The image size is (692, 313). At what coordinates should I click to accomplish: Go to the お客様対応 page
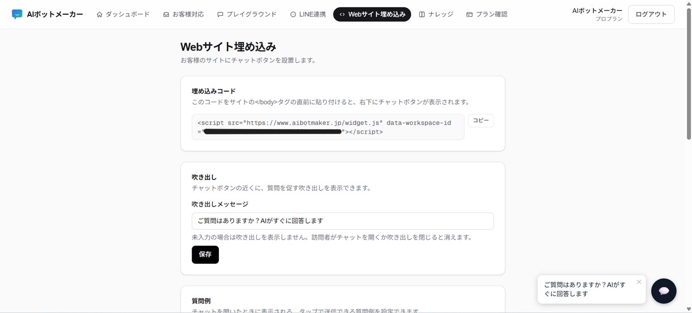point(183,14)
